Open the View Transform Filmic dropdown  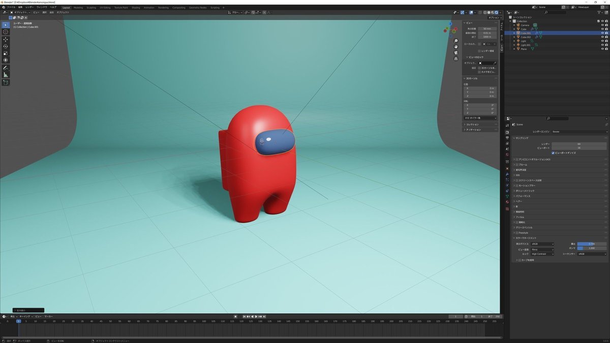(x=542, y=250)
